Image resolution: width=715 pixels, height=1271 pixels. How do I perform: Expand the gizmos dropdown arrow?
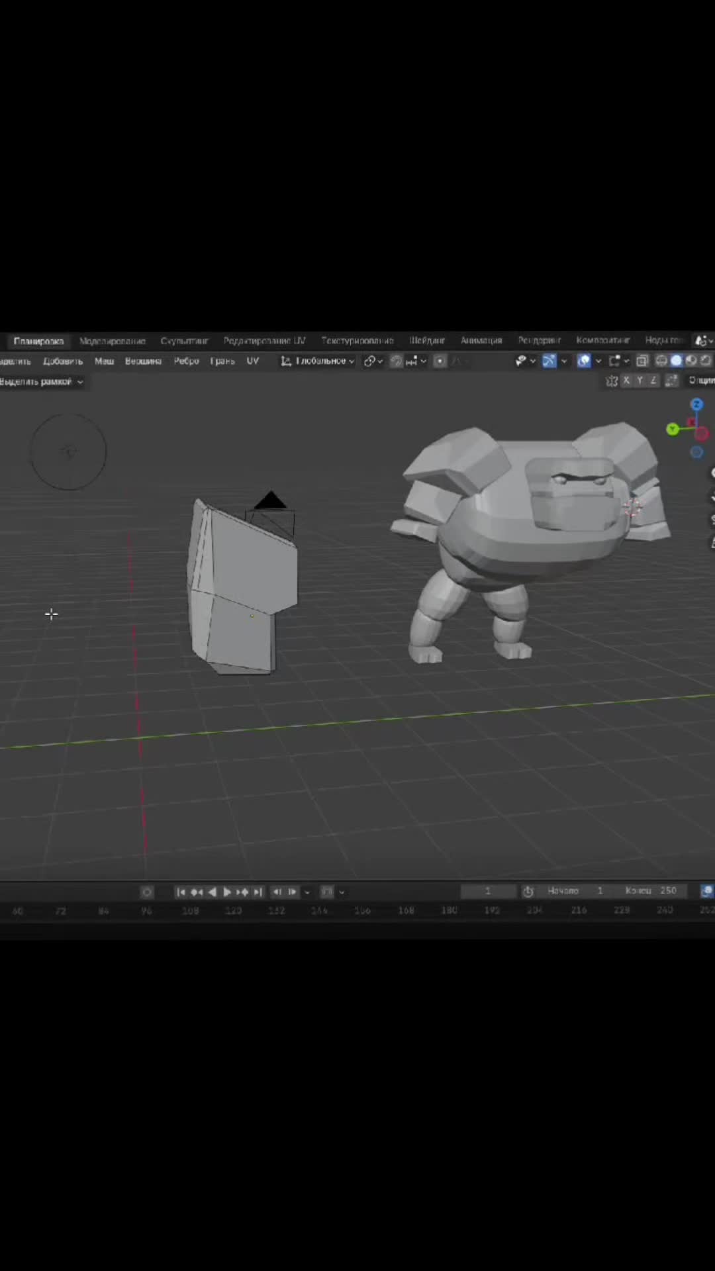tap(564, 361)
